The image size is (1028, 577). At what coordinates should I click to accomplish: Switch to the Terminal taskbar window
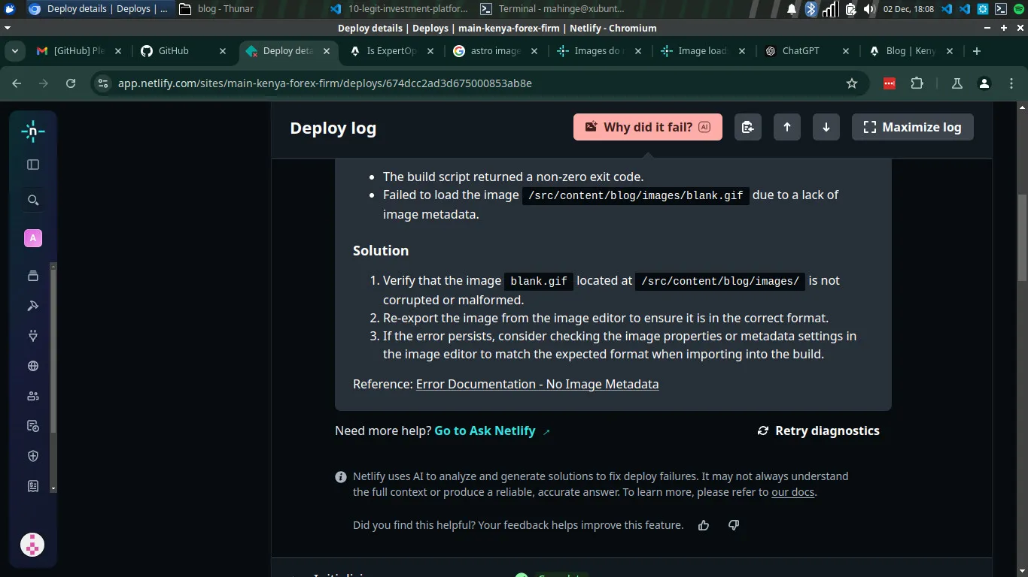click(x=552, y=9)
